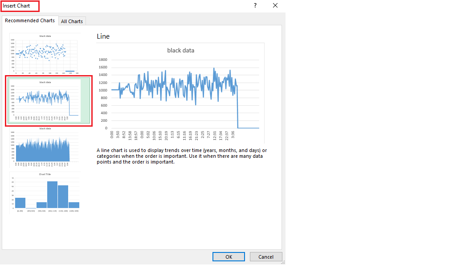
Task: Close the Insert Chart dialog
Action: [275, 6]
